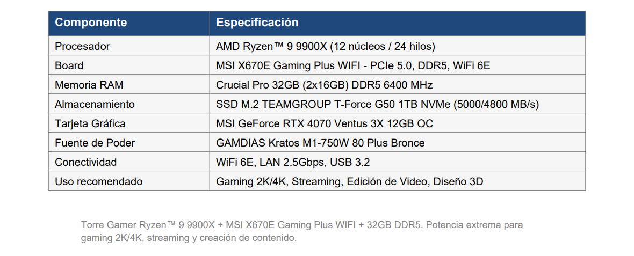
Task: Click the caption line about creación de contenido
Action: pos(189,238)
